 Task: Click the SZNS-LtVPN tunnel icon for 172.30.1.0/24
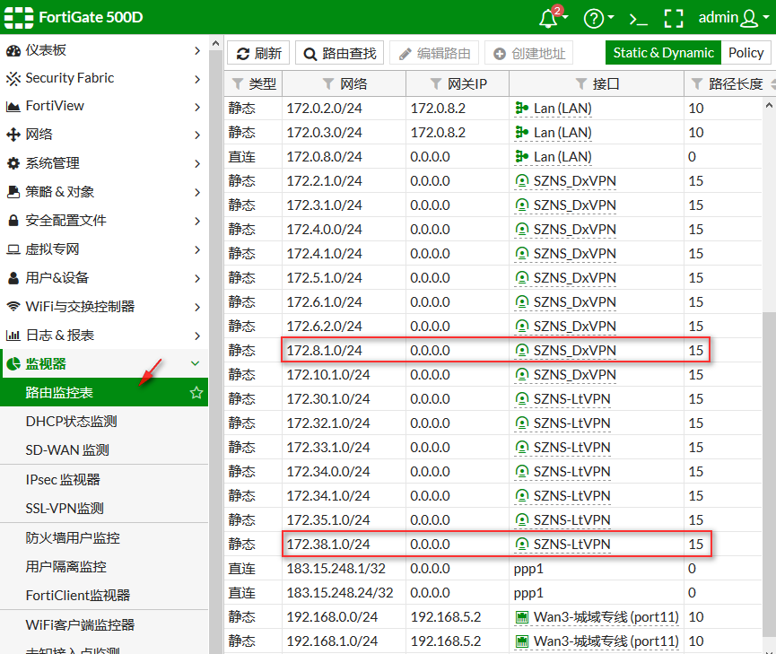521,398
